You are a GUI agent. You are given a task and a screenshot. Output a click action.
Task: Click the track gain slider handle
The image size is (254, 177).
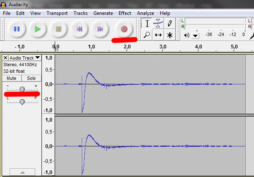coord(22,89)
